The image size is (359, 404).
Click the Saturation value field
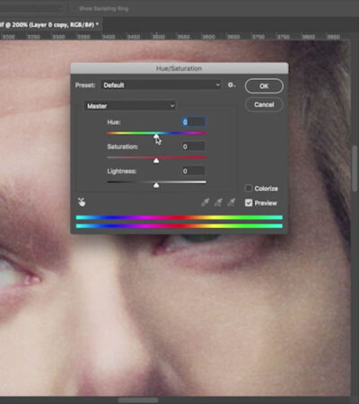click(194, 146)
